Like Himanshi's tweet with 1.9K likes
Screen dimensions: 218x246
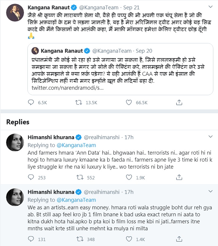(129, 177)
